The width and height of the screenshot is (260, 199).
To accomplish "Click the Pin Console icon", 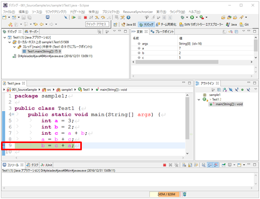I will tap(224, 165).
